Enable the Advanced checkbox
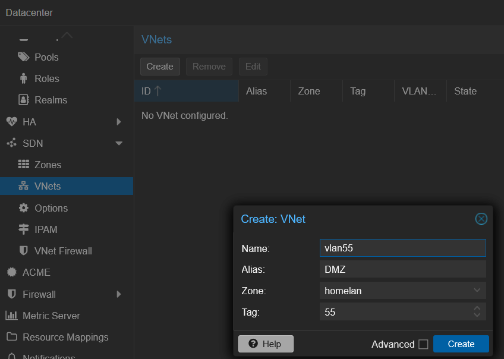This screenshot has height=359, width=504. tap(423, 344)
